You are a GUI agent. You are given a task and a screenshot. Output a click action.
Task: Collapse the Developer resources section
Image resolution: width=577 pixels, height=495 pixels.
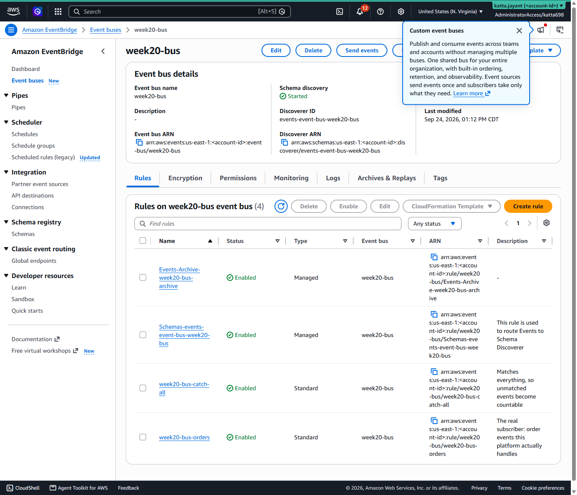pyautogui.click(x=6, y=276)
